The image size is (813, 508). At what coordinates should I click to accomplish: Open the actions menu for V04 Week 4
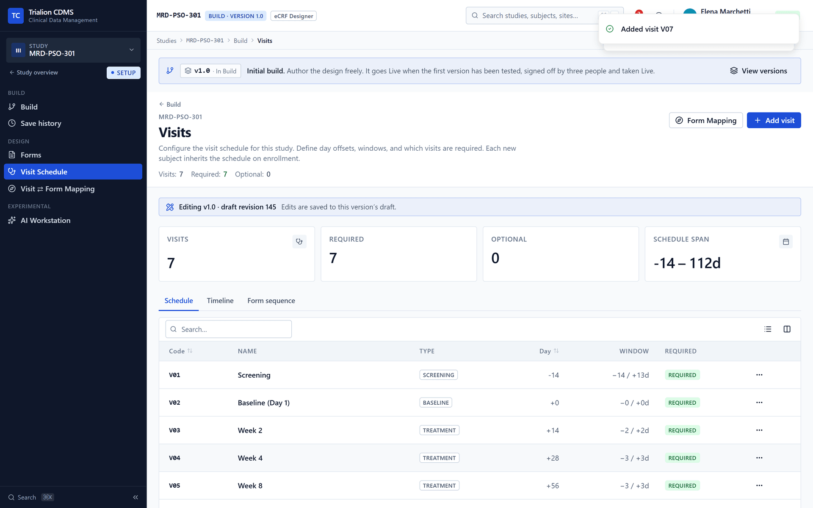pos(759,458)
